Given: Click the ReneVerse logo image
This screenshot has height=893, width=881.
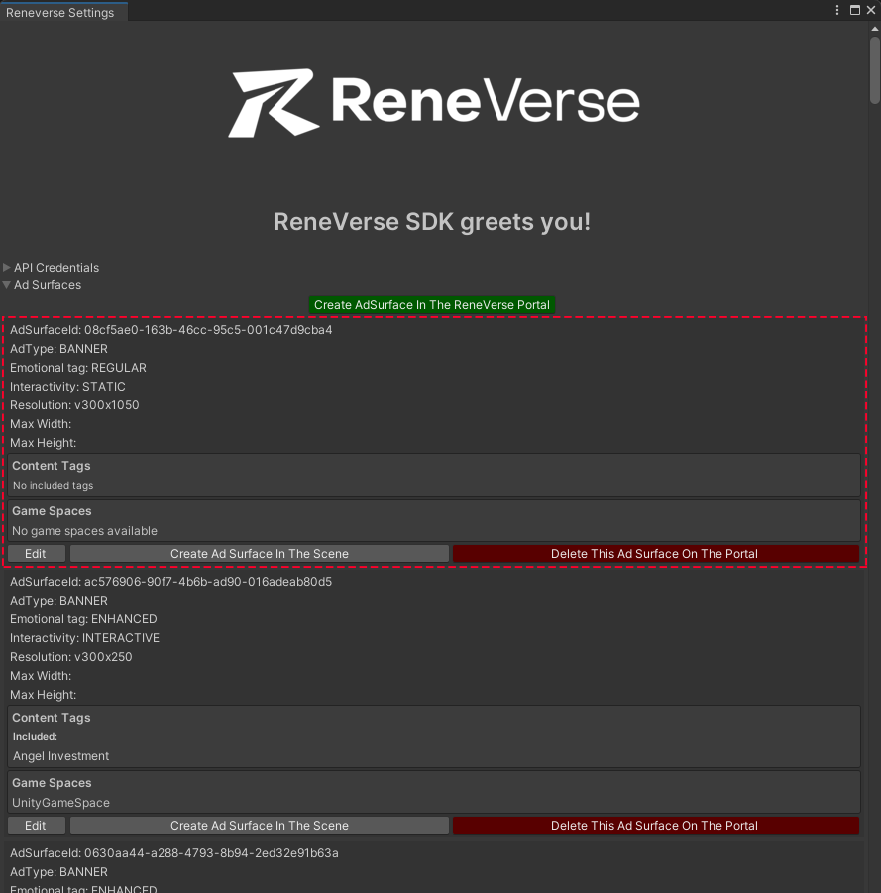Looking at the screenshot, I should coord(434,103).
